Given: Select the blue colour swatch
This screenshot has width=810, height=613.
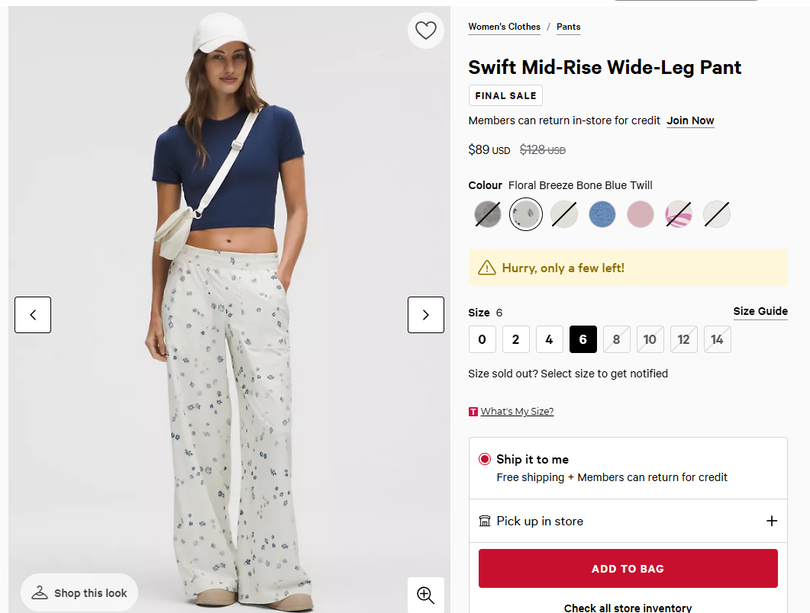Looking at the screenshot, I should click(602, 214).
